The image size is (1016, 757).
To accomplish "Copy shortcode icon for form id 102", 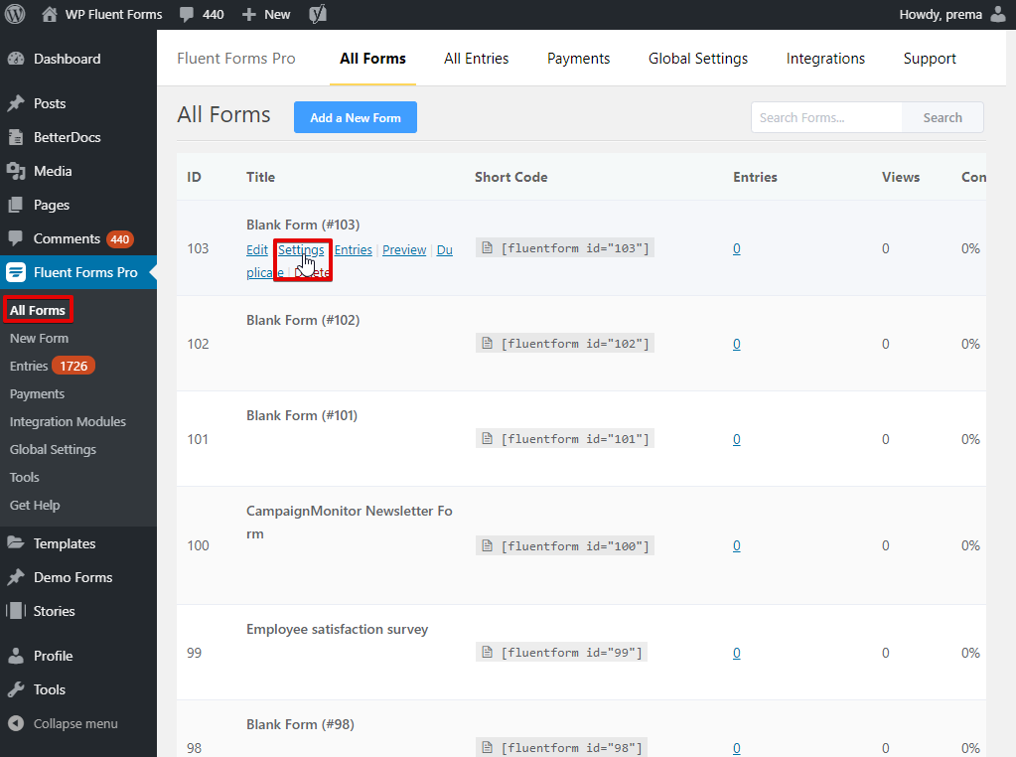I will pos(488,344).
